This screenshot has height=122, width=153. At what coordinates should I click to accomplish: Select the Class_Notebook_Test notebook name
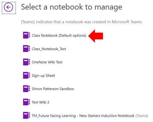click(49, 49)
